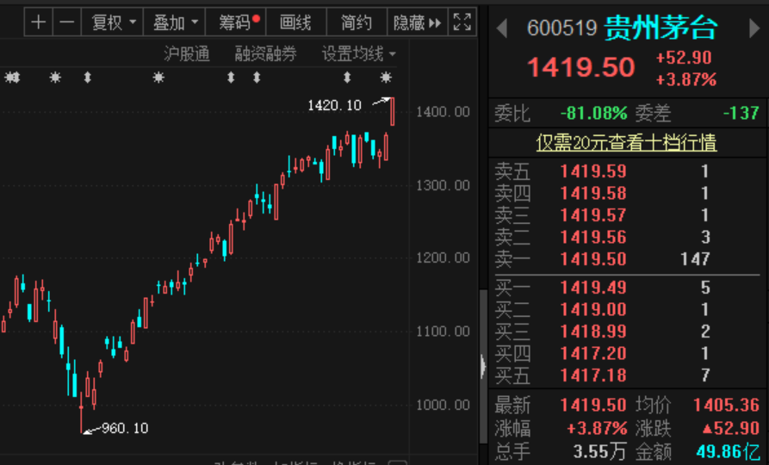Go to next stock with right arrow

click(754, 28)
